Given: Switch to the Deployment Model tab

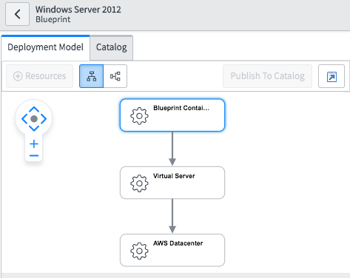Looking at the screenshot, I should tap(45, 47).
